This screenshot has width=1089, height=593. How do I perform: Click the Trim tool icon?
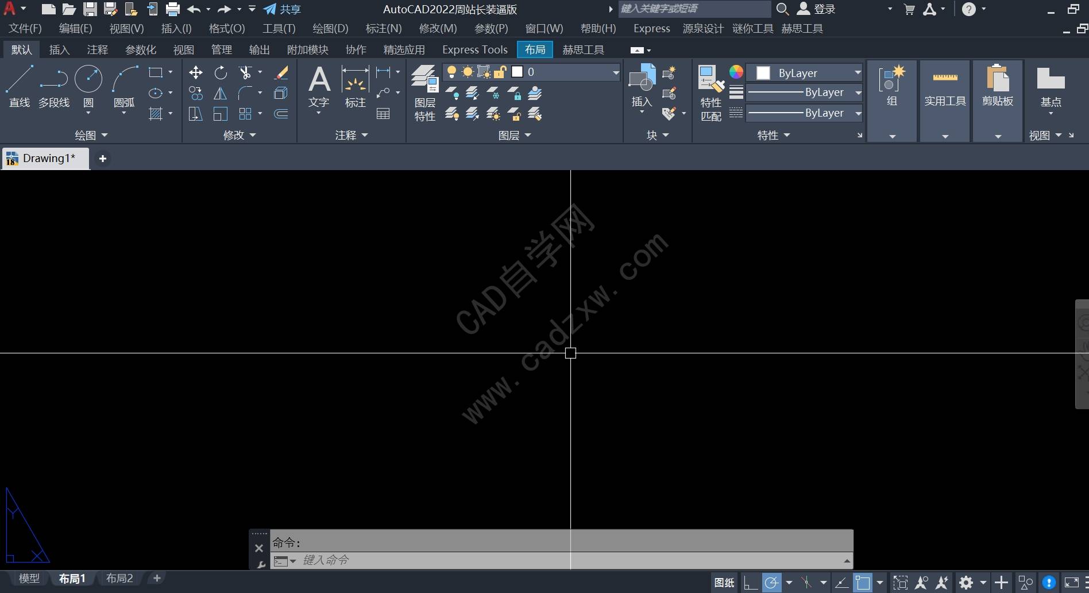click(245, 72)
